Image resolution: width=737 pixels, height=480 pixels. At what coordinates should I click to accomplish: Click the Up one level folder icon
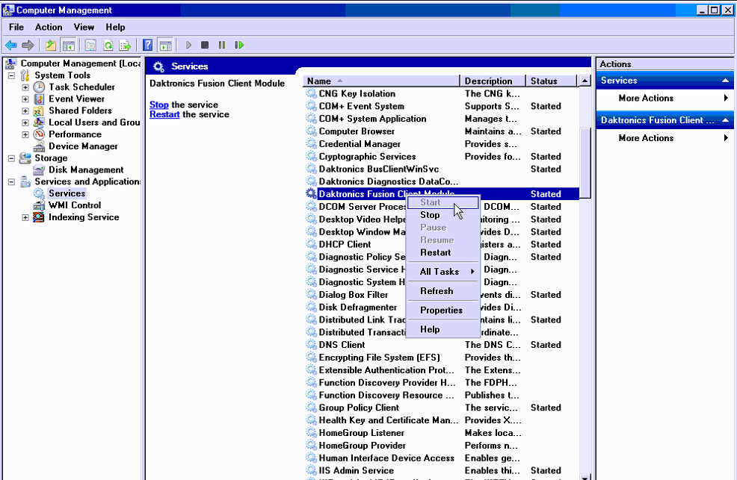pos(51,46)
